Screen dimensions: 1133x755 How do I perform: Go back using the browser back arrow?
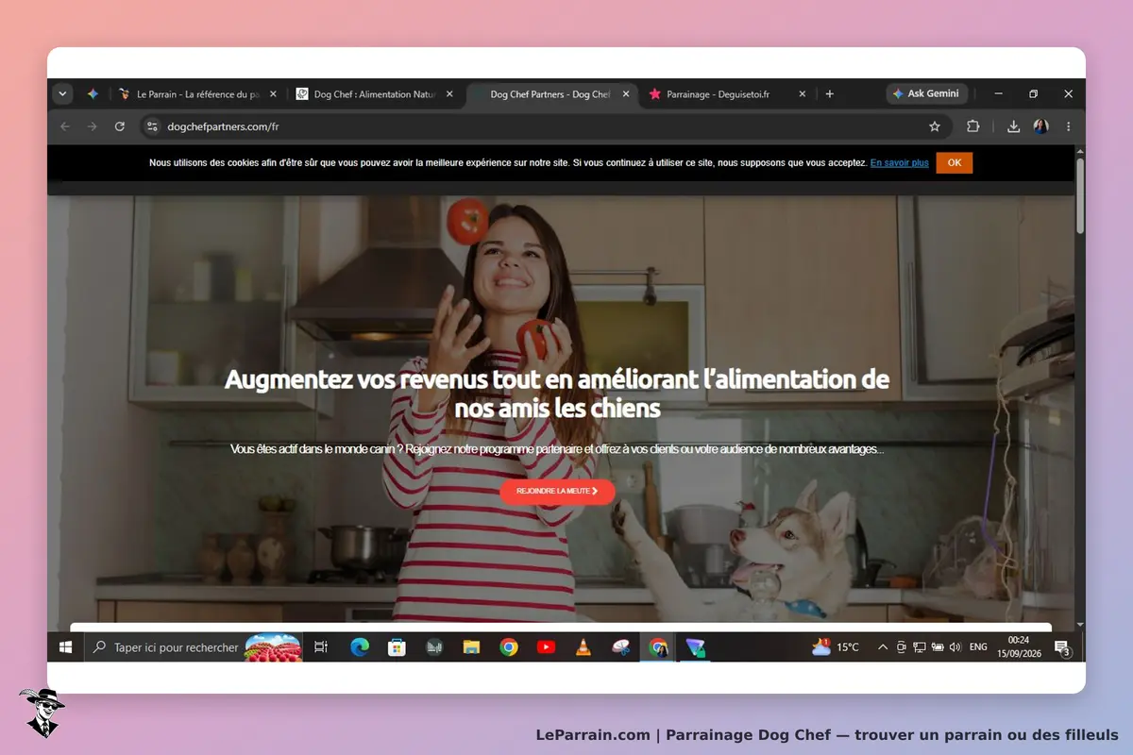[65, 126]
